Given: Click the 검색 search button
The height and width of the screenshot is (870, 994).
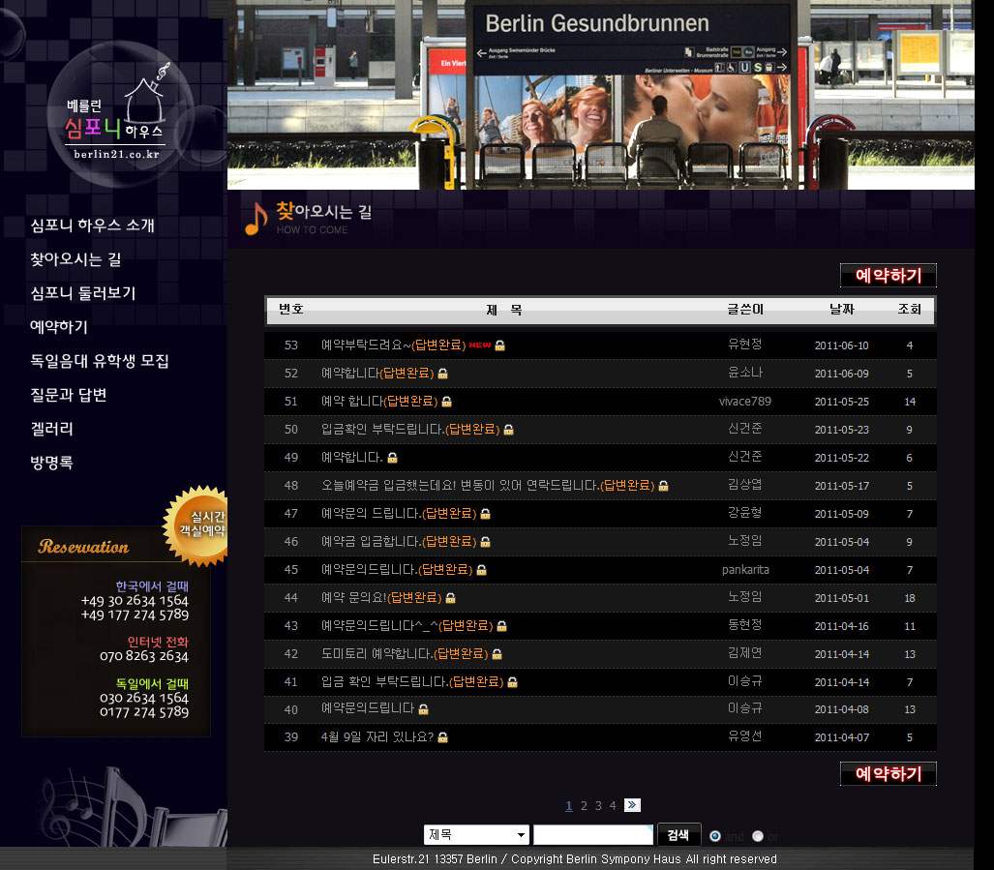Looking at the screenshot, I should (678, 834).
